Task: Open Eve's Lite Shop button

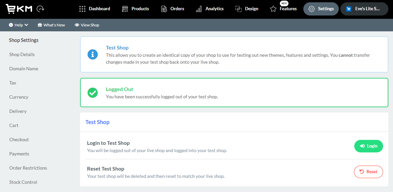Action: point(364,9)
